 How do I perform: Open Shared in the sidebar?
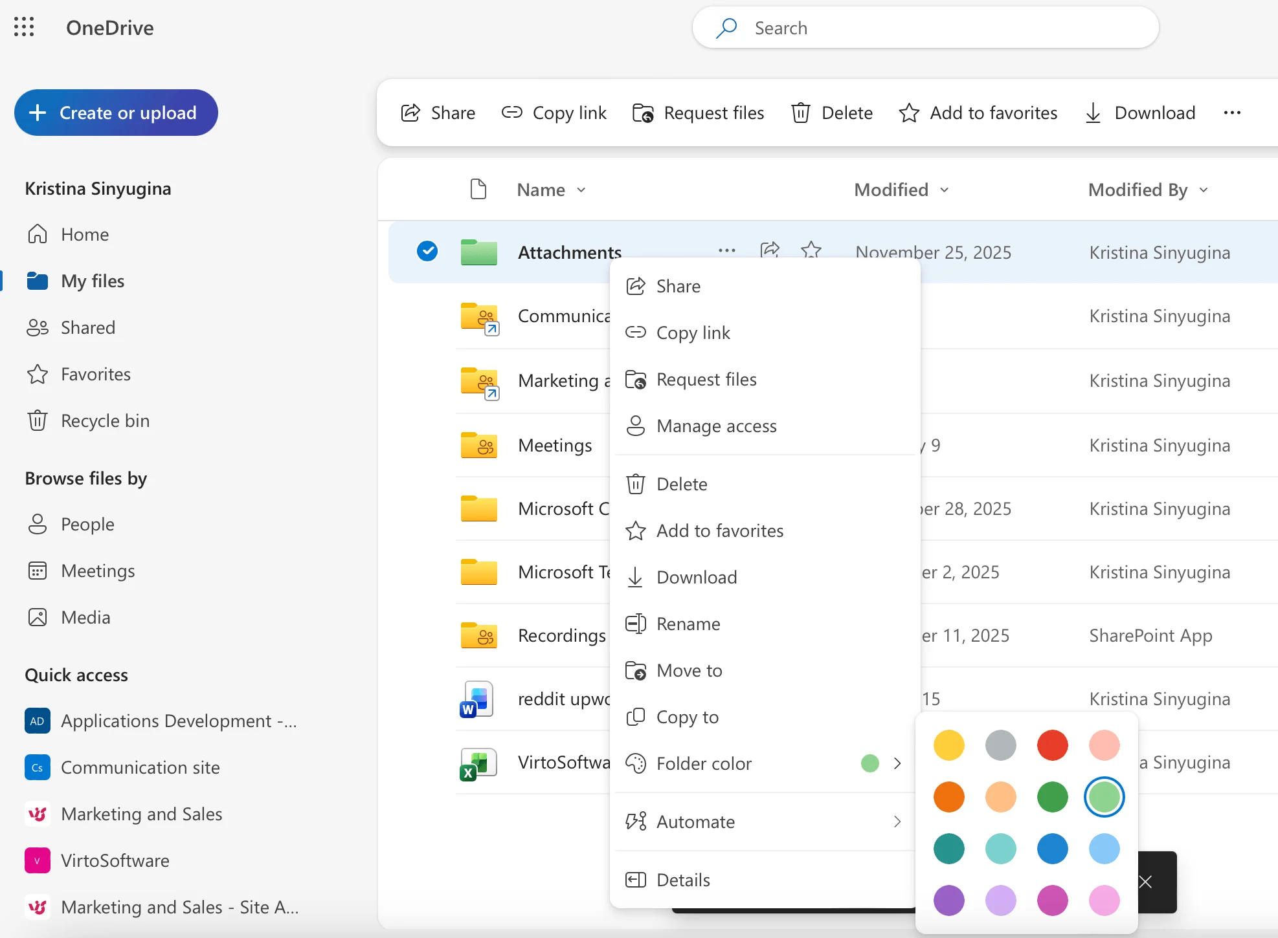tap(71, 327)
